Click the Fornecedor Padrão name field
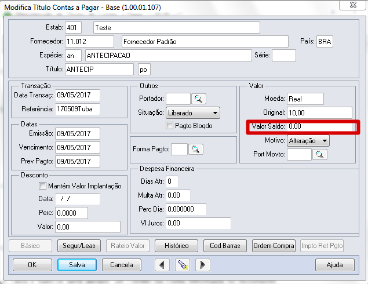Image resolution: width=368 pixels, height=284 pixels. click(205, 42)
